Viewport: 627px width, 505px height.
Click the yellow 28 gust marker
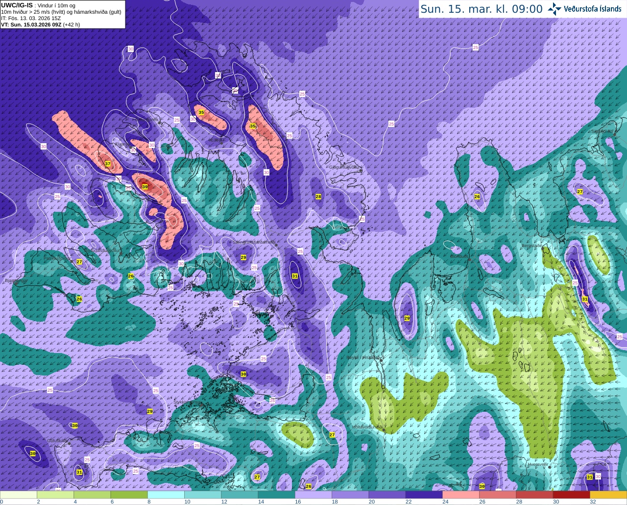pos(318,197)
